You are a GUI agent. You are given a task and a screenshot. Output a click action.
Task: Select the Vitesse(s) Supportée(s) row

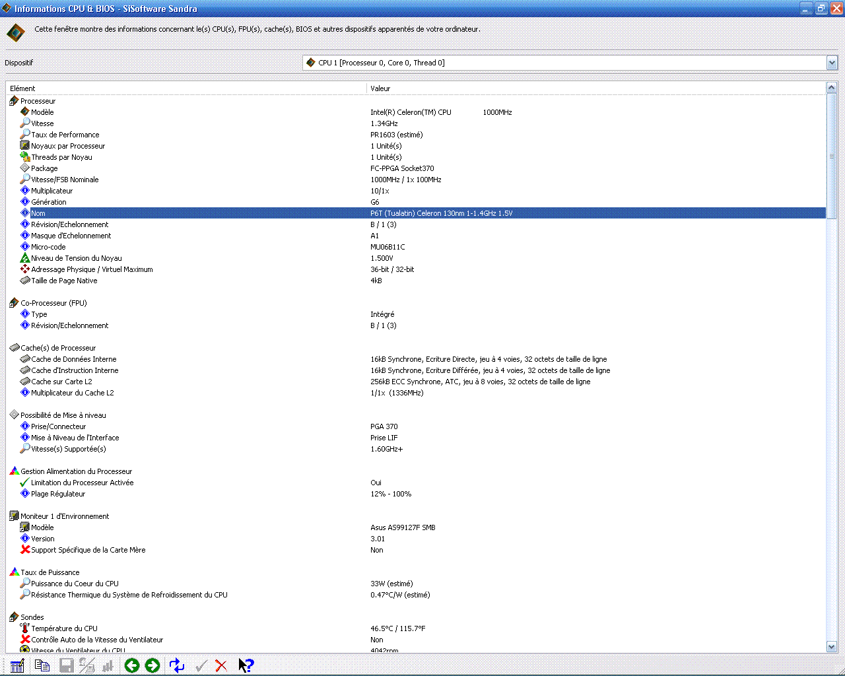point(416,449)
